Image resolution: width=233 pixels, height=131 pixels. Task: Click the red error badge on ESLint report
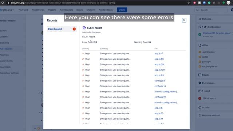pos(74,29)
